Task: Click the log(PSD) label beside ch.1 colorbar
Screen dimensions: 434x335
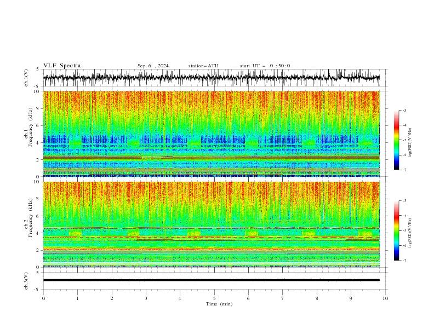Action: tap(410, 143)
